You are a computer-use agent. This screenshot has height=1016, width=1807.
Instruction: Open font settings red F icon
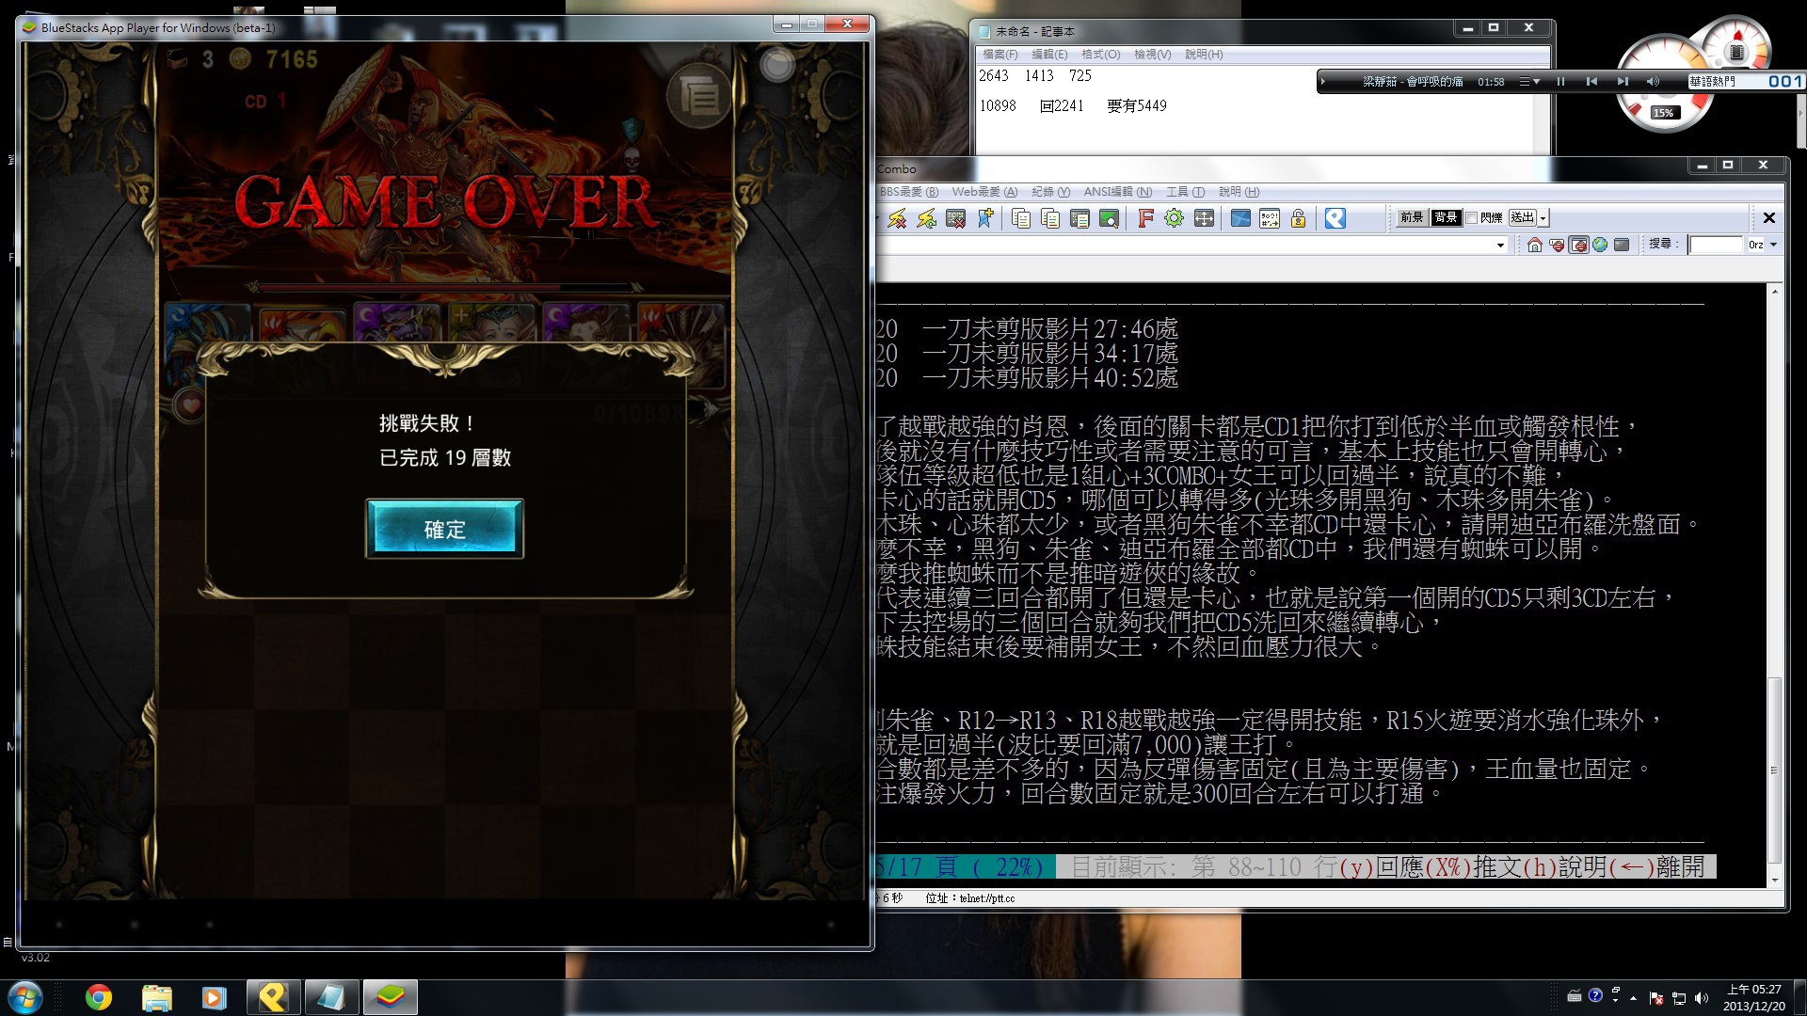tap(1145, 218)
